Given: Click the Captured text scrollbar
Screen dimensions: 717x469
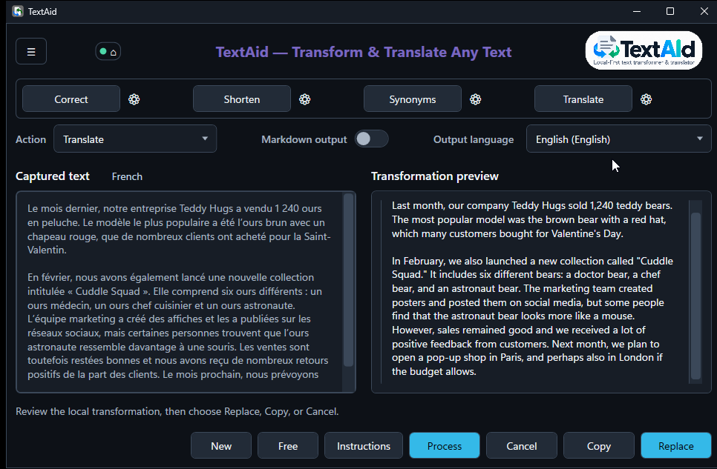Looking at the screenshot, I should [348, 280].
